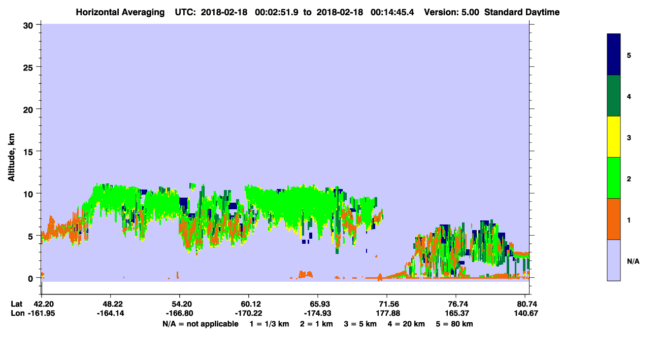Click the 'Lon' row label
Image resolution: width=660 pixels, height=338 pixels.
(17, 314)
